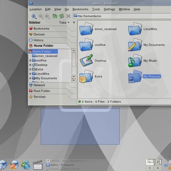Switch to virtual desktop 1 in pager

click(x=150, y=162)
